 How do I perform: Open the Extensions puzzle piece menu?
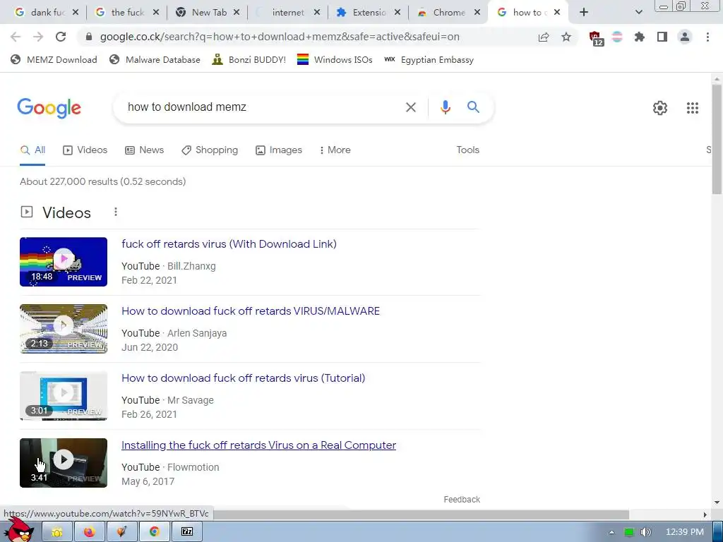[640, 37]
